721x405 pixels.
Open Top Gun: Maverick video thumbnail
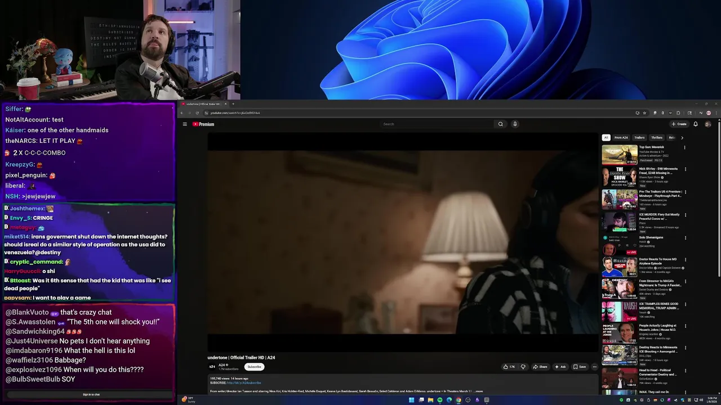tap(620, 155)
